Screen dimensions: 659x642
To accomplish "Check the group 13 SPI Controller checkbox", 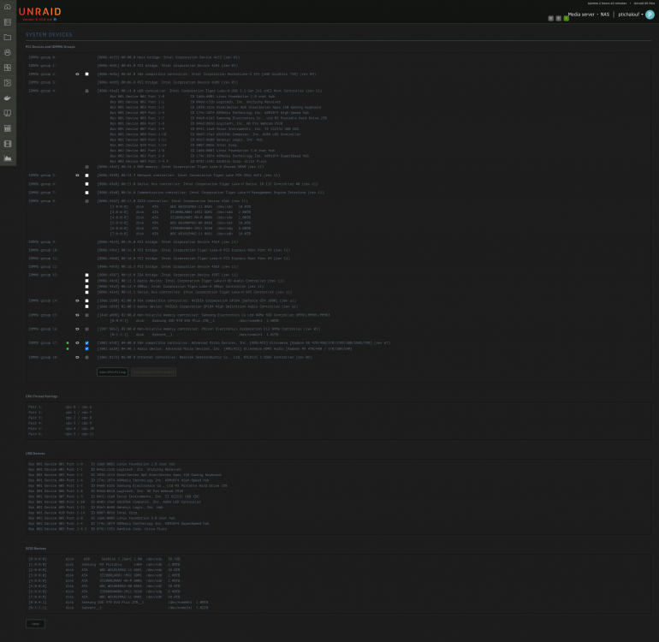I will tap(87, 292).
